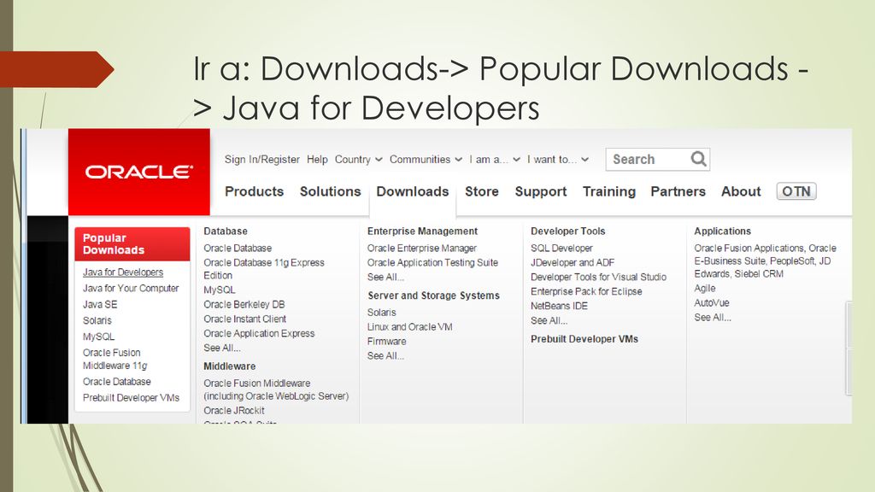875x492 pixels.
Task: Open Oracle Database 11g Express Edition
Action: 264,269
